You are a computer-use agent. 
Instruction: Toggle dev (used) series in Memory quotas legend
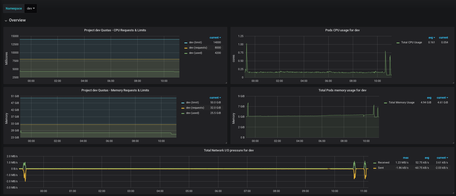[192, 113]
